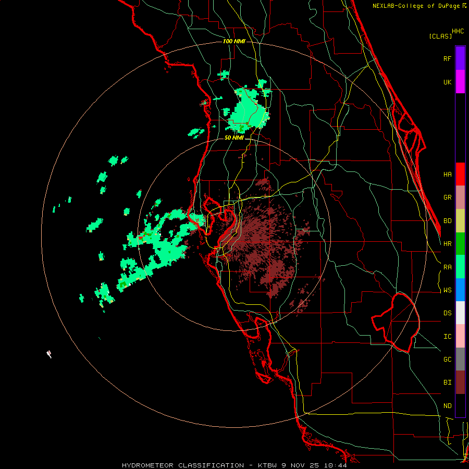Click the "DS" legend label
The width and height of the screenshot is (469, 469).
tap(447, 313)
